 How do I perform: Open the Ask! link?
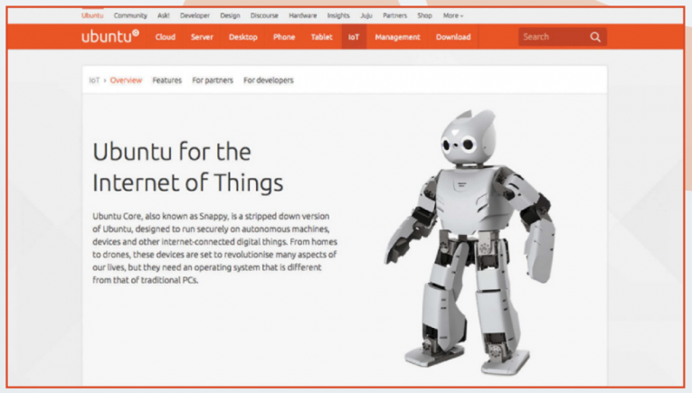pyautogui.click(x=164, y=15)
